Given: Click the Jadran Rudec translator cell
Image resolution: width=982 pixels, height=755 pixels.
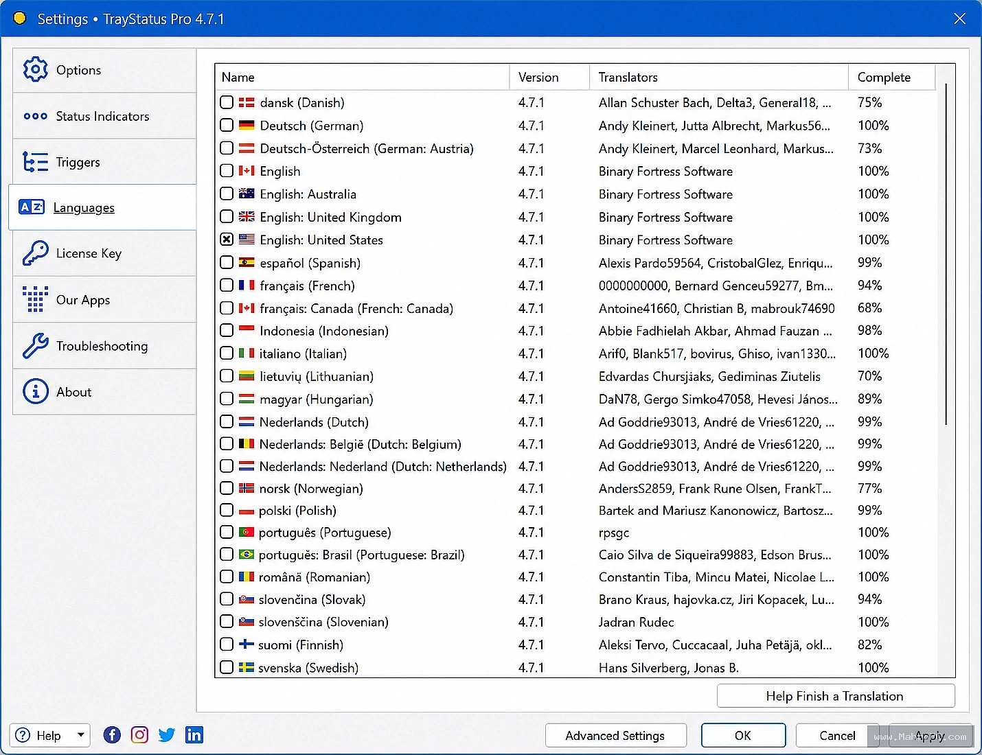Looking at the screenshot, I should (636, 622).
